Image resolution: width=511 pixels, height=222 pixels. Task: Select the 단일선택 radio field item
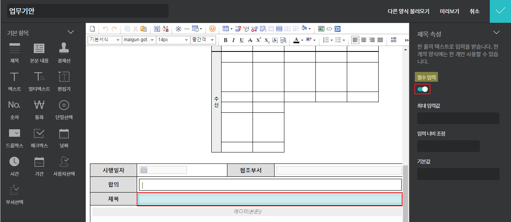point(64,108)
